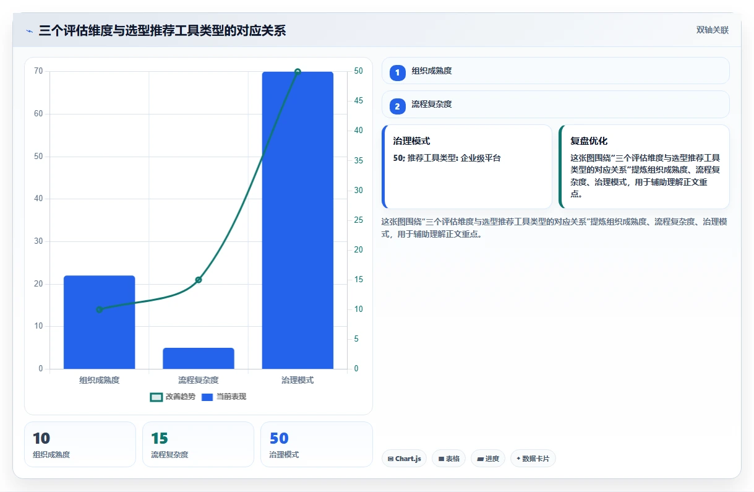Click the numbered badge 2
Screen dimensions: 754x492
coord(397,106)
